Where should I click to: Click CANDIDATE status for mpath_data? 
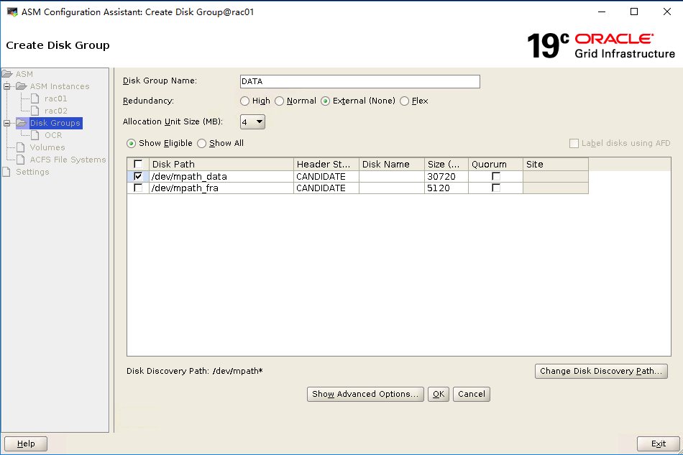326,176
